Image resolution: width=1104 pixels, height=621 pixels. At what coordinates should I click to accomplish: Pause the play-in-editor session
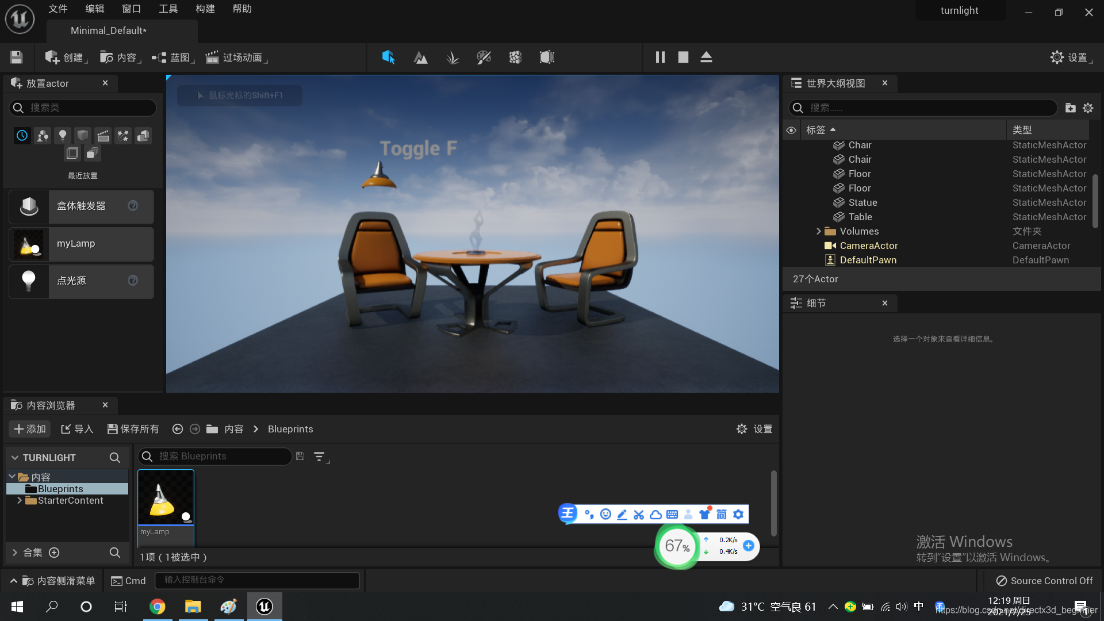pyautogui.click(x=660, y=57)
